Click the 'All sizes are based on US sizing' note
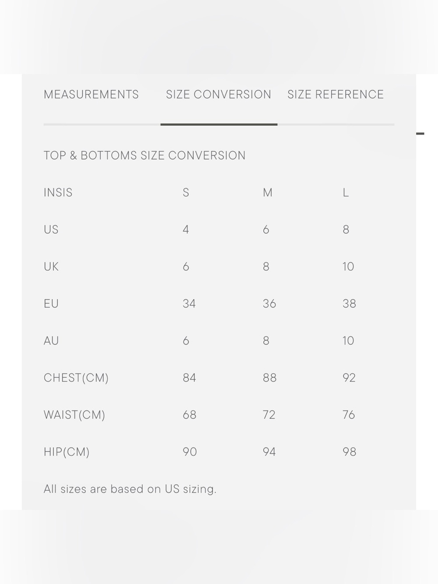438x584 pixels. click(130, 489)
